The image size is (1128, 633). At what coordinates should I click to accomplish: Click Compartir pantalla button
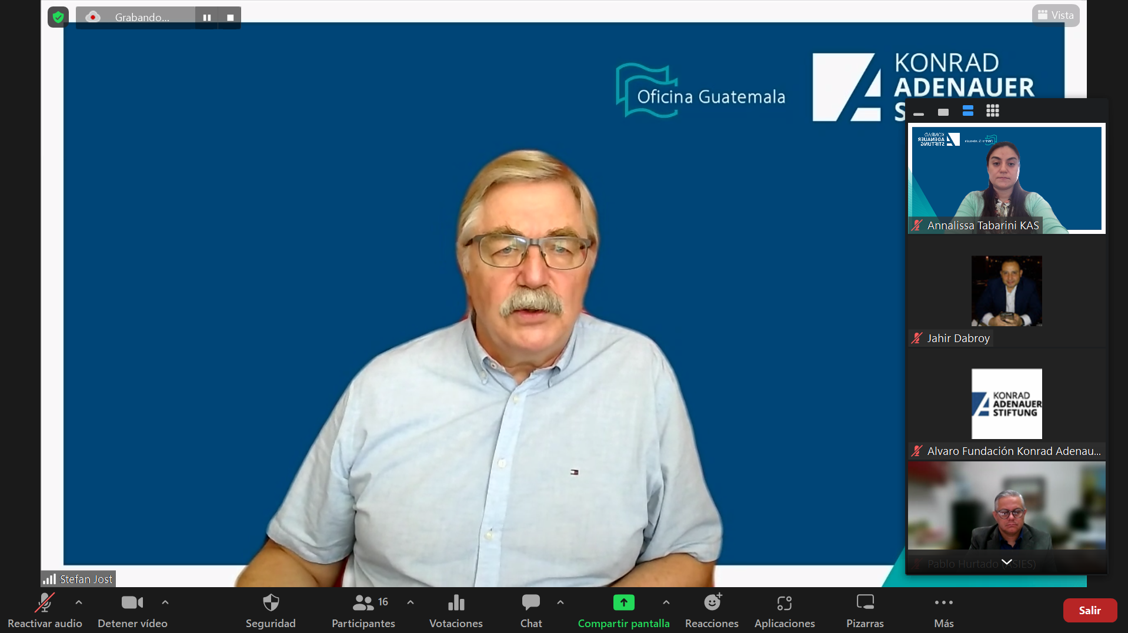tap(623, 610)
